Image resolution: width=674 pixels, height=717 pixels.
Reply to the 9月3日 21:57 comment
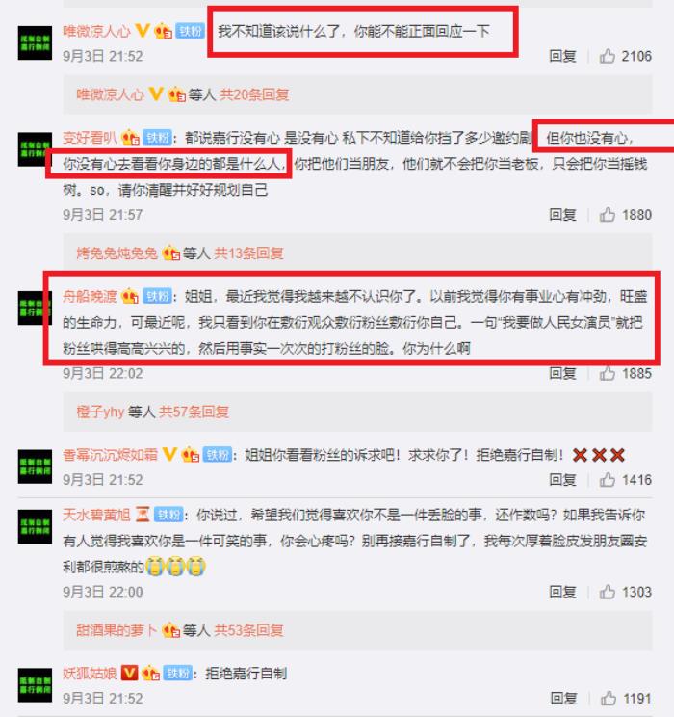562,214
